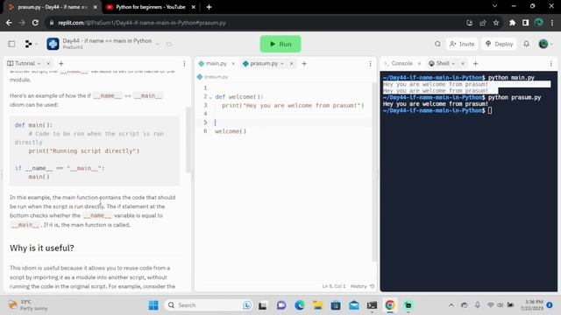Reload the page in Chrome
561x315 pixels.
(x=35, y=23)
